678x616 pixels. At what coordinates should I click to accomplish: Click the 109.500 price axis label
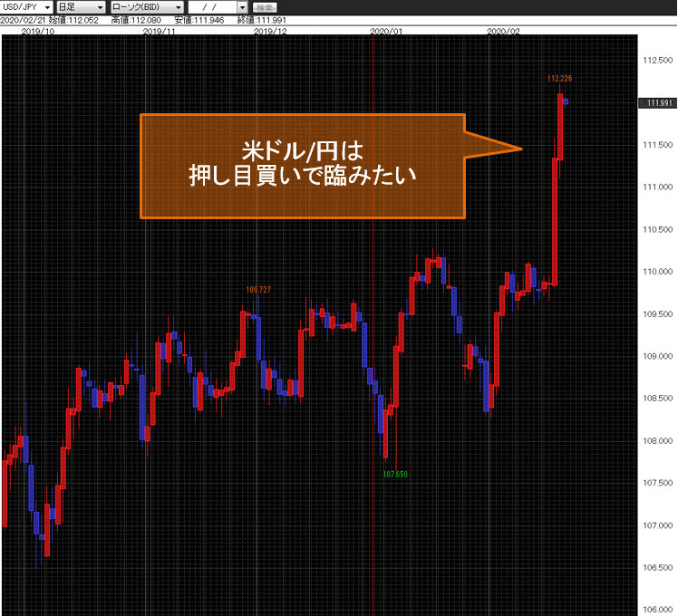pyautogui.click(x=658, y=314)
